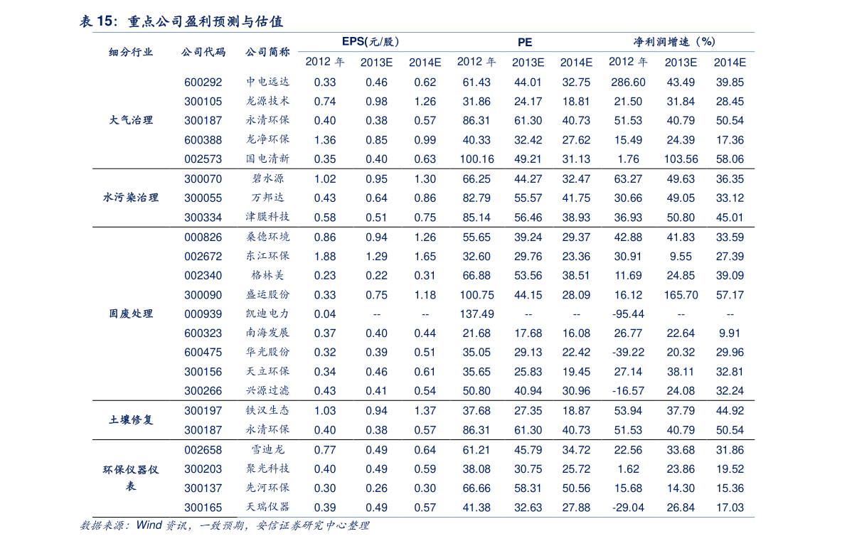The width and height of the screenshot is (847, 546).
Task: Select the 固废处理 industry category label
Action: (130, 314)
